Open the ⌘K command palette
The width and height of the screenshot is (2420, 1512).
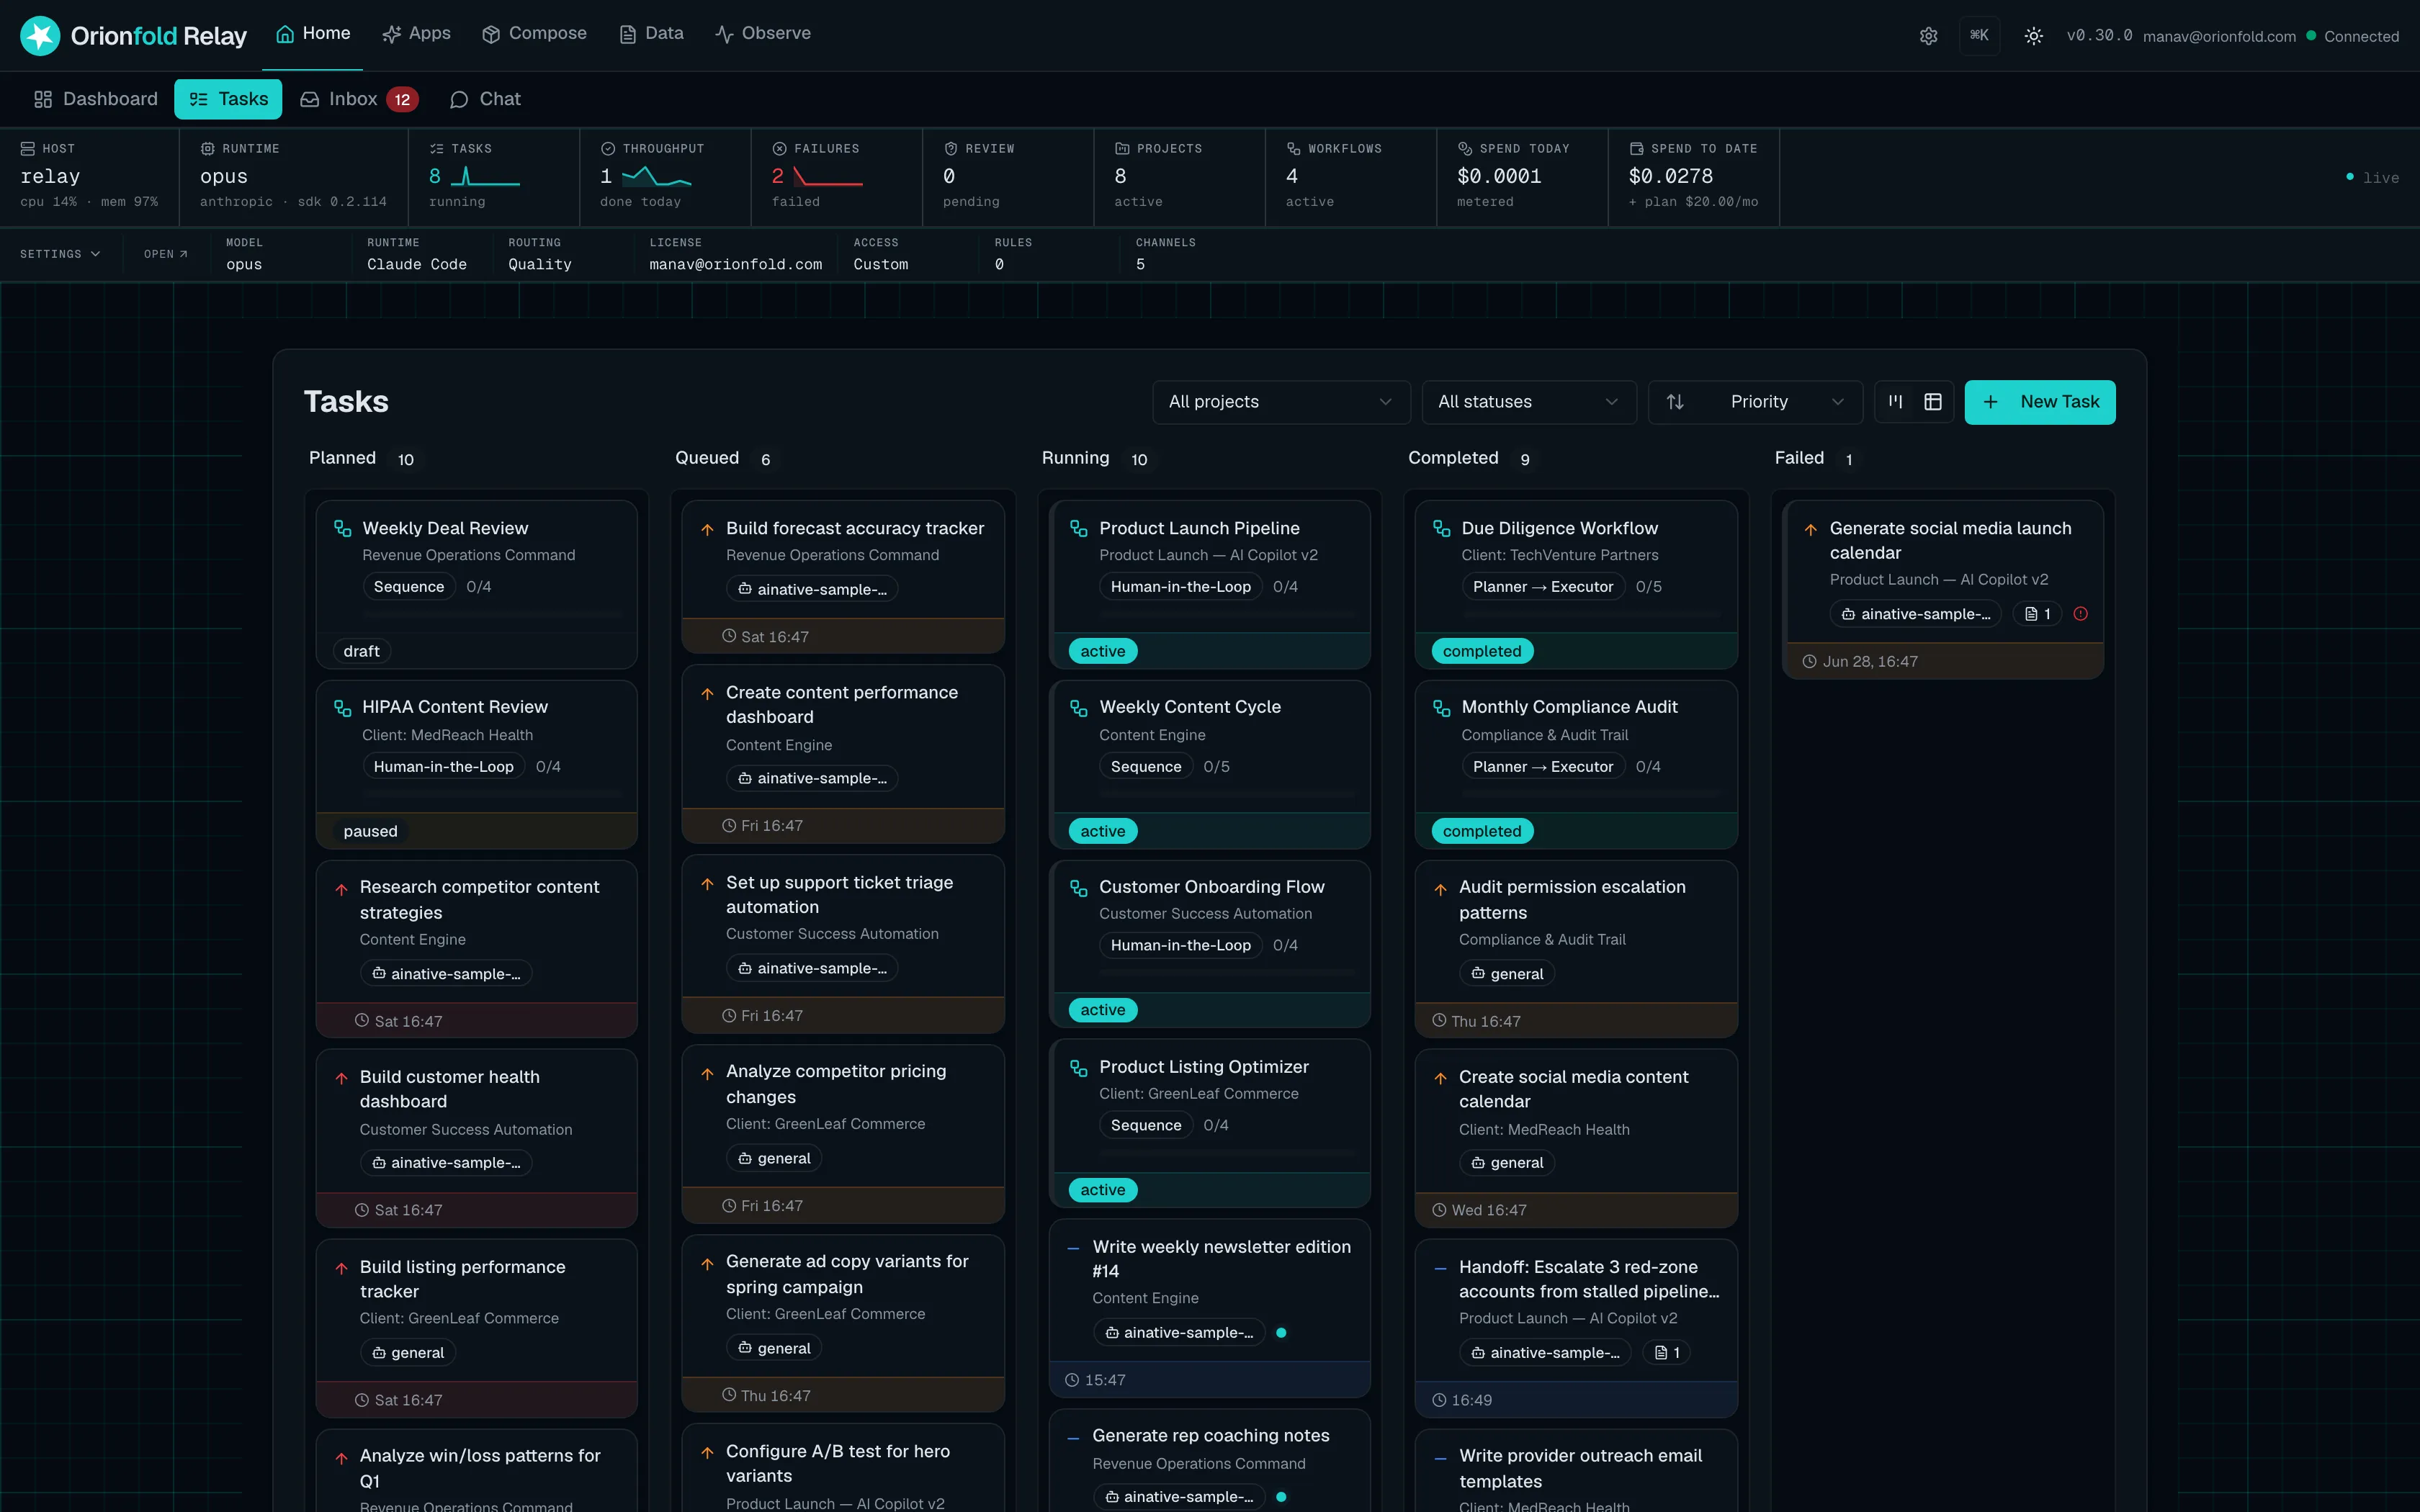(1979, 36)
